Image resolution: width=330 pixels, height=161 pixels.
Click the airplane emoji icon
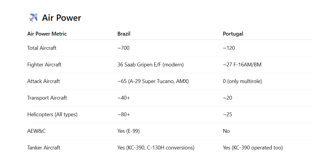pos(33,17)
